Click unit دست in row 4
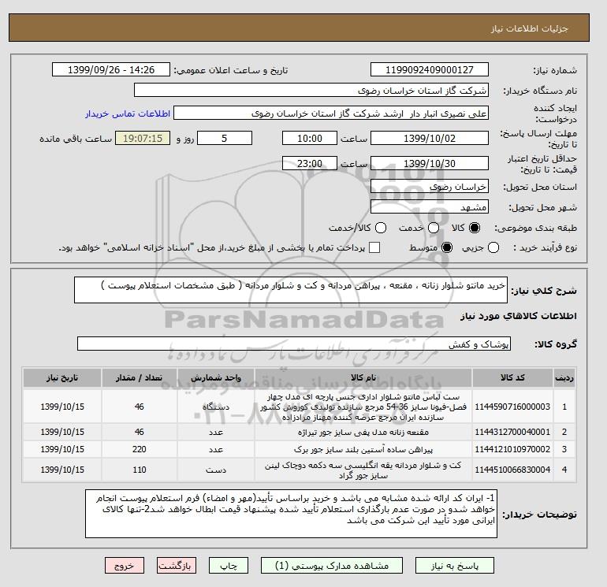Image resolution: width=607 pixels, height=587 pixels. [216, 470]
